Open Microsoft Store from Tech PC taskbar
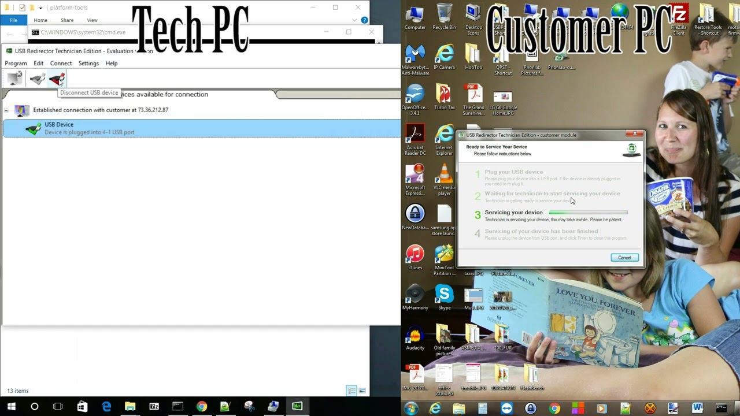740x416 pixels. click(82, 407)
